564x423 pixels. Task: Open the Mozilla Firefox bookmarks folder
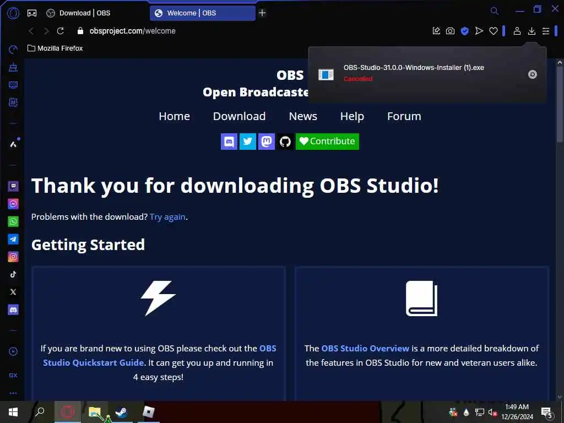55,48
